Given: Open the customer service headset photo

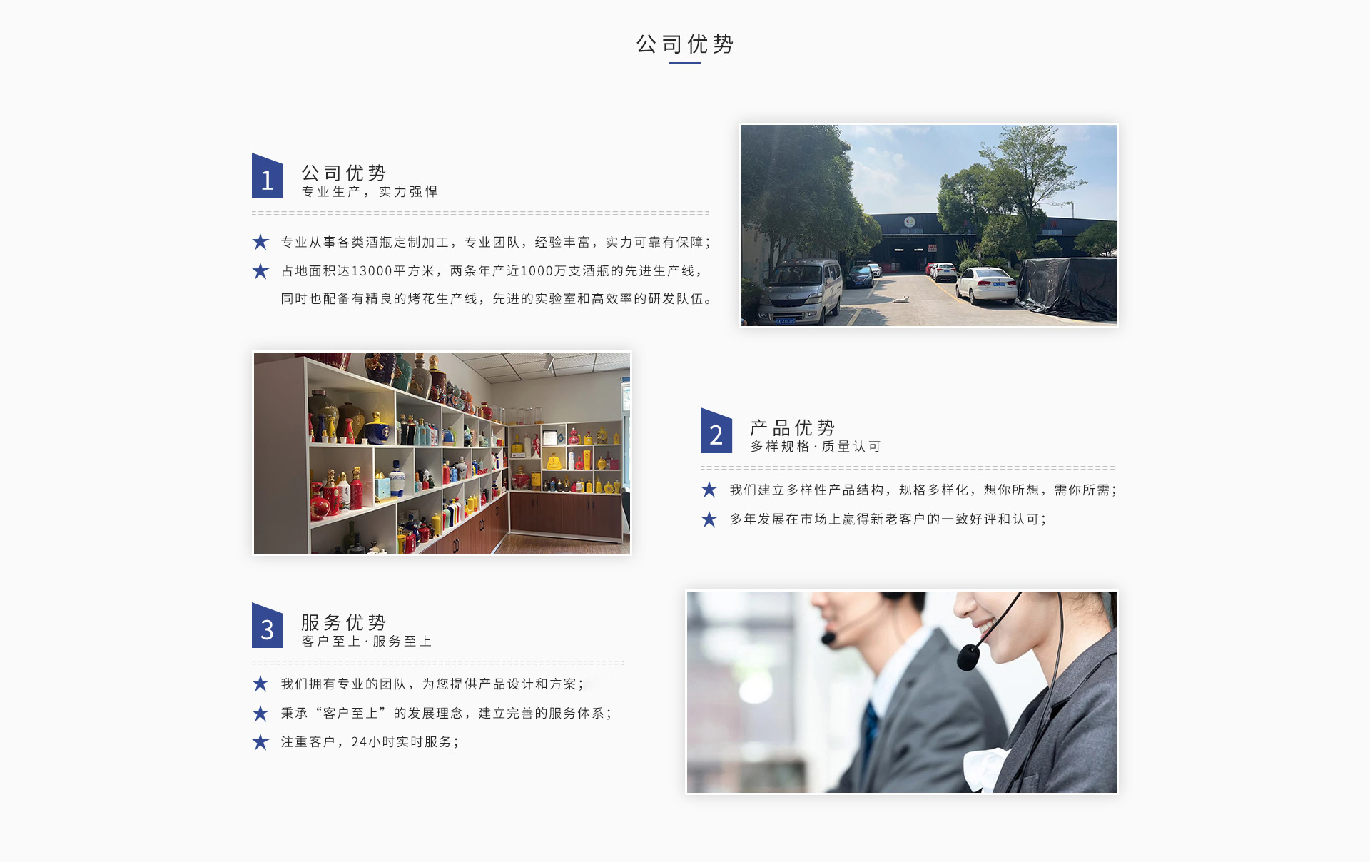Looking at the screenshot, I should [902, 692].
